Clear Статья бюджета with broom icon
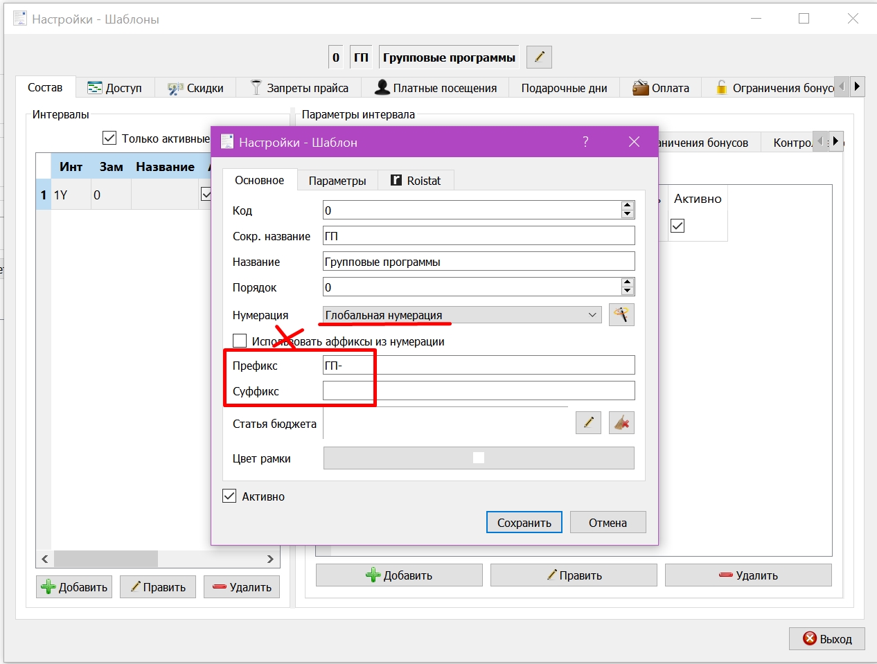This screenshot has width=877, height=664. point(621,423)
